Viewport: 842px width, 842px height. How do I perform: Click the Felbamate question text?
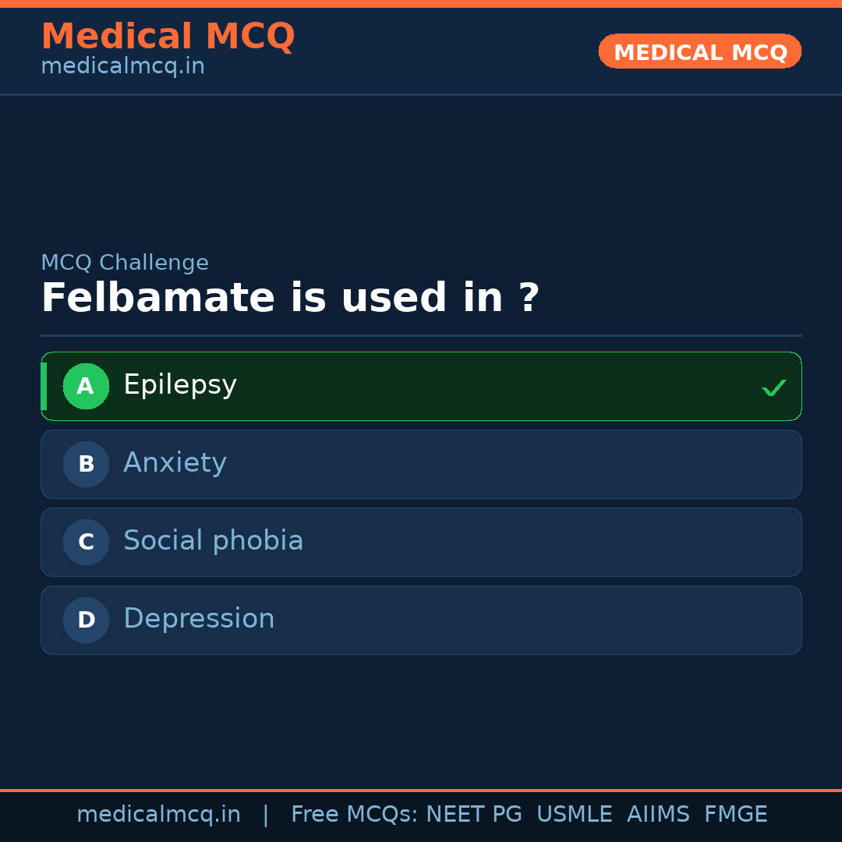(290, 299)
